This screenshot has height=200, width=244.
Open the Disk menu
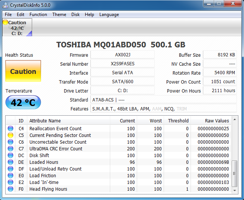pyautogui.click(x=75, y=15)
